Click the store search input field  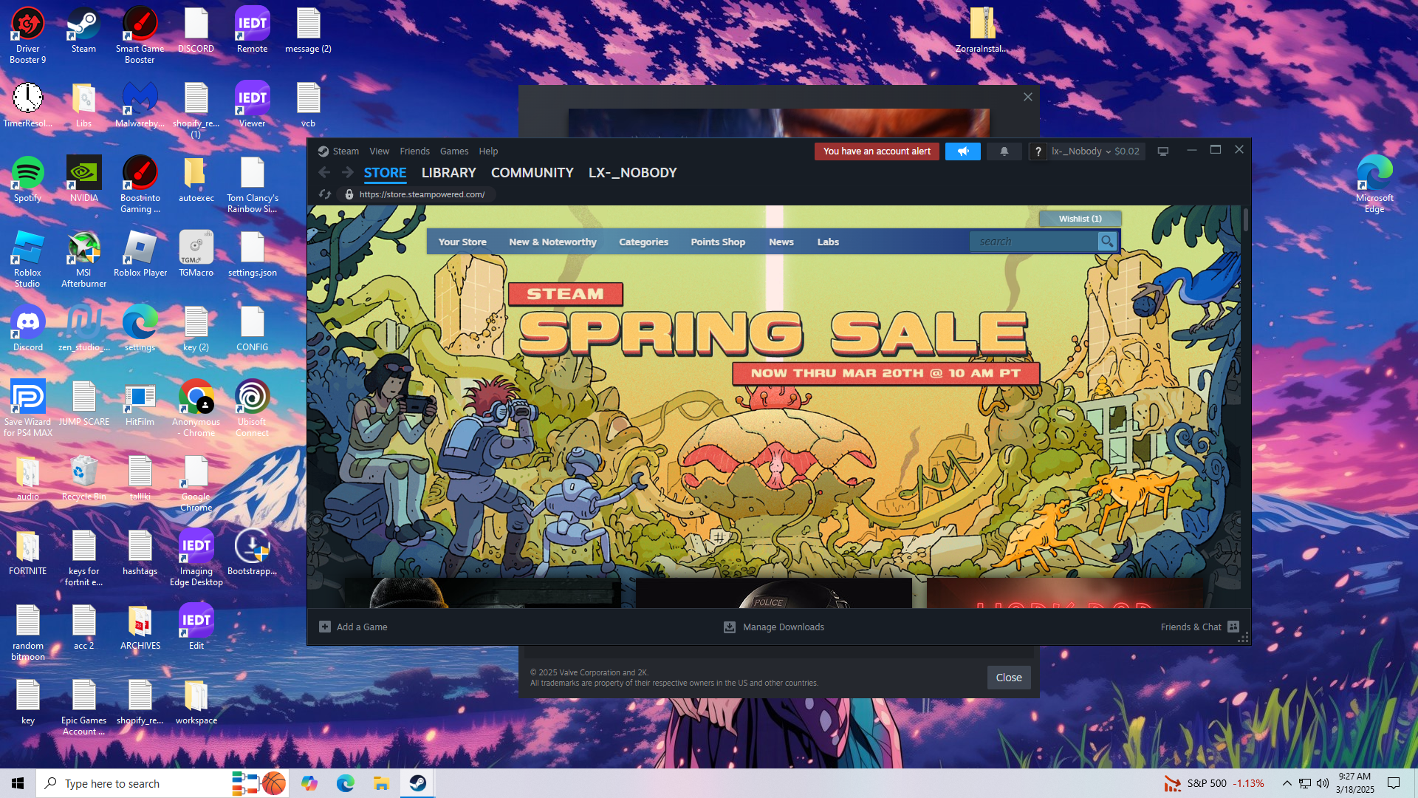[x=1034, y=242]
